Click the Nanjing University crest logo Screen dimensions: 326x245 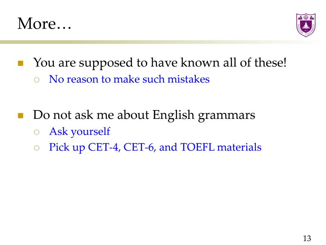coord(306,25)
